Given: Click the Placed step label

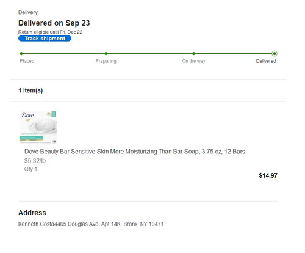Looking at the screenshot, I should [x=27, y=61].
